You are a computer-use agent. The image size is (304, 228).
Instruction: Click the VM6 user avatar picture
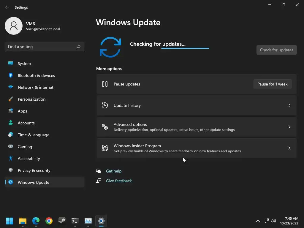(14, 26)
